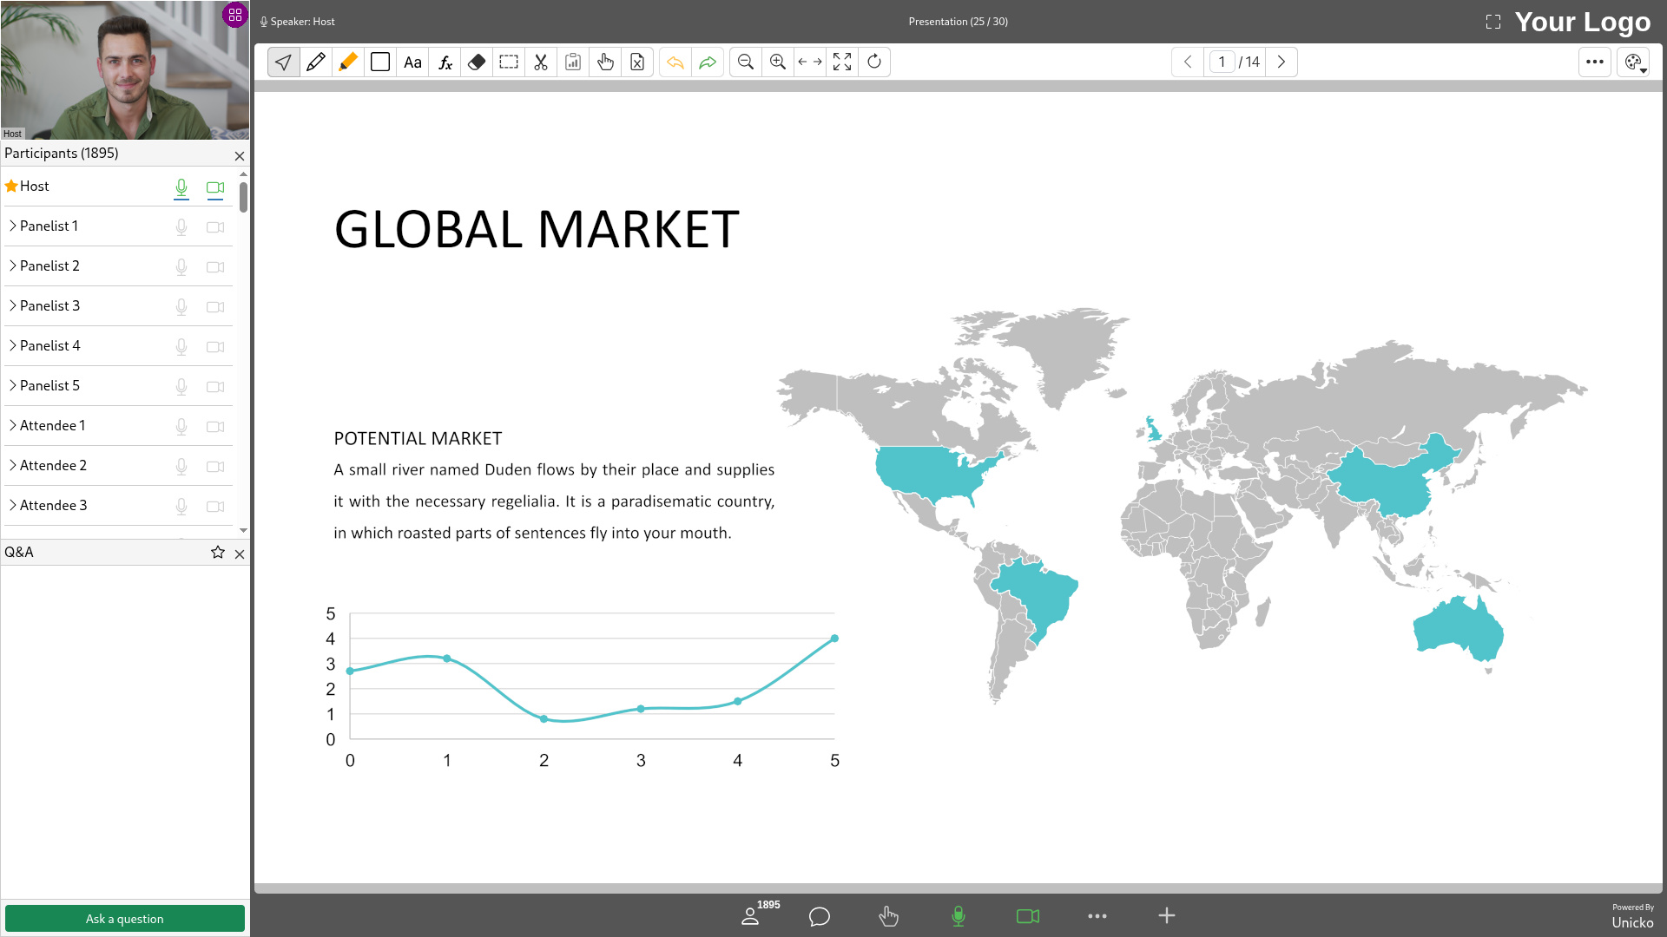Click the Ask a question button

[125, 919]
